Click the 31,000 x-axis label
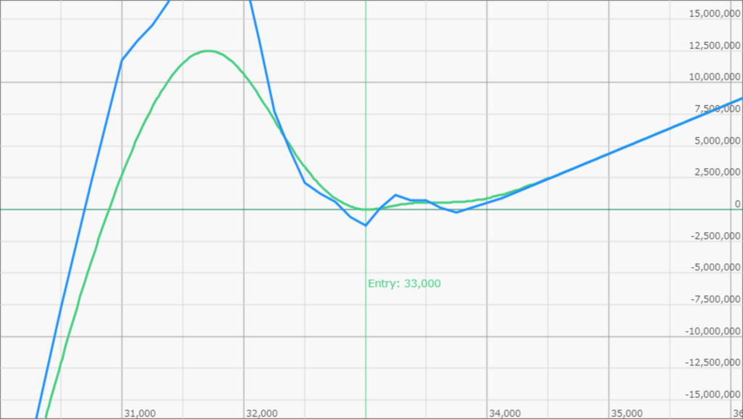Viewport: 743px width, 419px height. [140, 413]
